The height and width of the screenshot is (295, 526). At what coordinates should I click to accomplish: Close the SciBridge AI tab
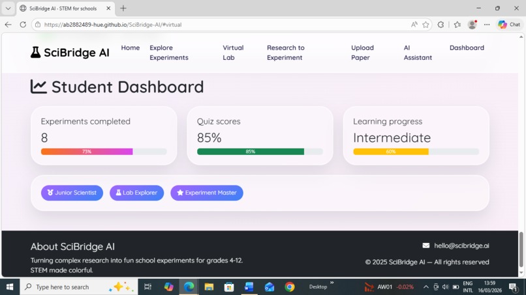pos(108,8)
